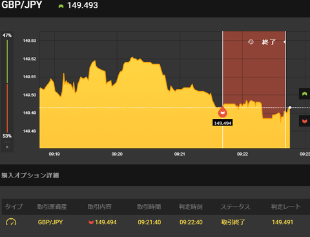310x237 pixels.
Task: Click the speedometer type icon in the trade row
Action: 11,222
